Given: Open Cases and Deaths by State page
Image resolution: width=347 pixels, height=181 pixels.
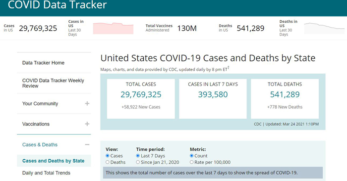Looking at the screenshot, I should pos(54,161).
